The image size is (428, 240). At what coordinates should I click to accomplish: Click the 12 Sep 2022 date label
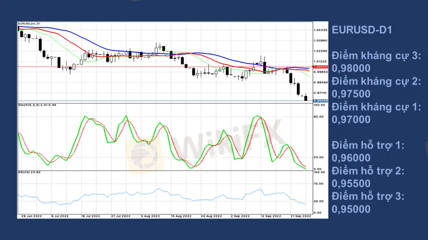tap(270, 216)
